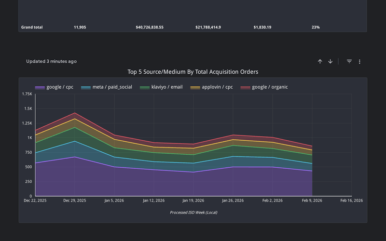Toggle the klaviyo / email legend series
Viewport: 386px width, 241px height.
(167, 87)
